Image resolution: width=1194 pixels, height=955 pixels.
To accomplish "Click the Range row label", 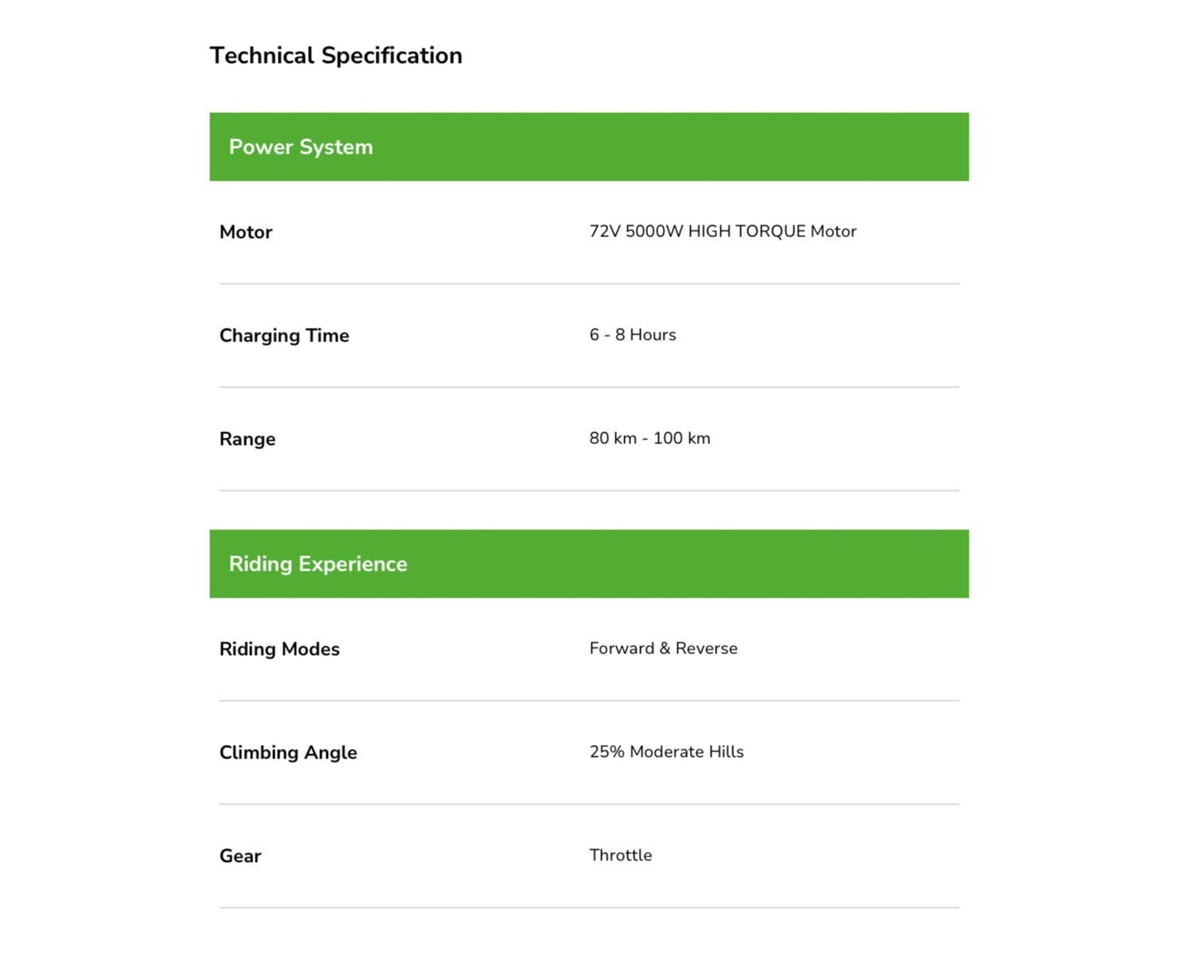I will (x=248, y=439).
